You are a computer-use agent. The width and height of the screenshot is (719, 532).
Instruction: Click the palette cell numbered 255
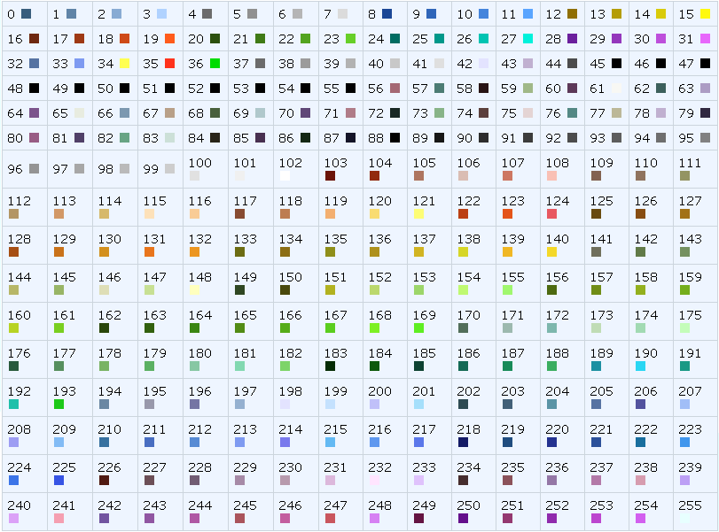[684, 519]
